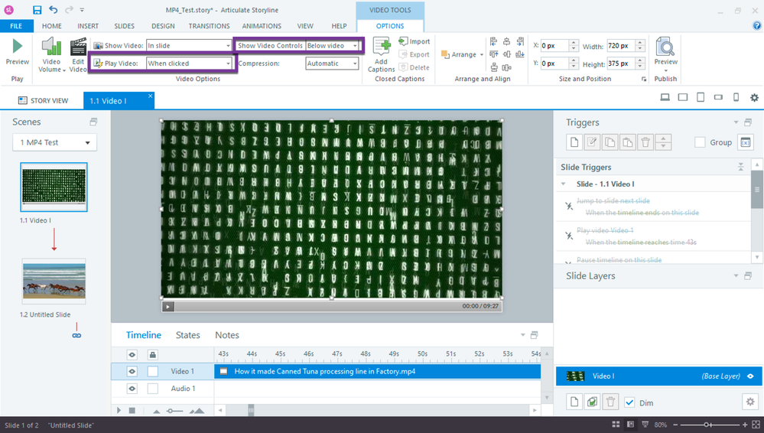The image size is (764, 433).
Task: Switch to the States tab
Action: pos(187,335)
